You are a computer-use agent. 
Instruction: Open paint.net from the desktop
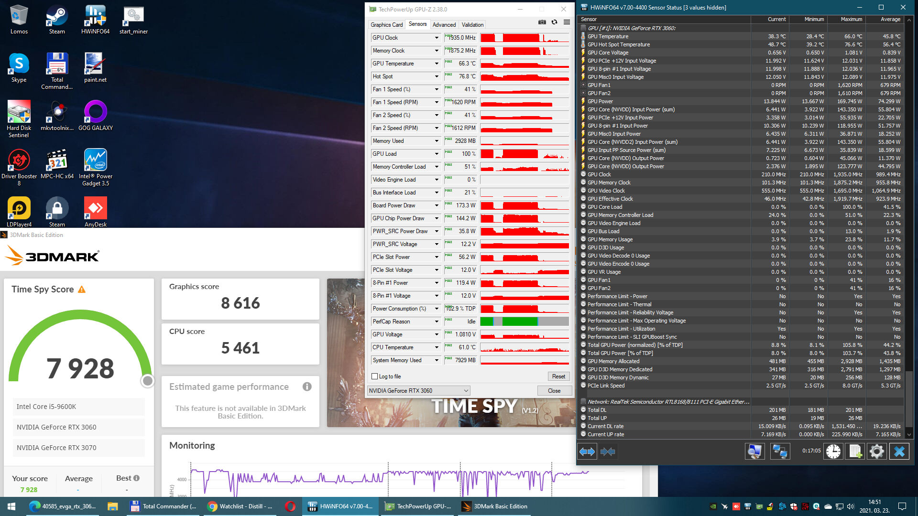95,68
